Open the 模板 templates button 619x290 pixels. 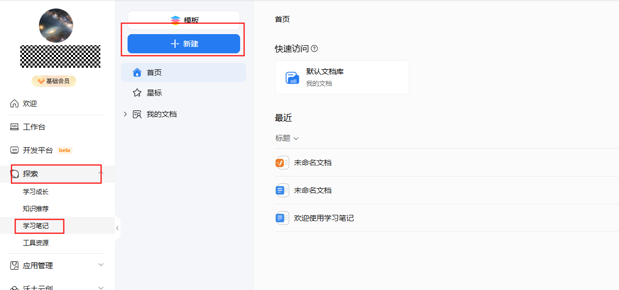point(184,20)
